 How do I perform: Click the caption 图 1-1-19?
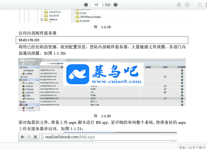[x=102, y=27]
